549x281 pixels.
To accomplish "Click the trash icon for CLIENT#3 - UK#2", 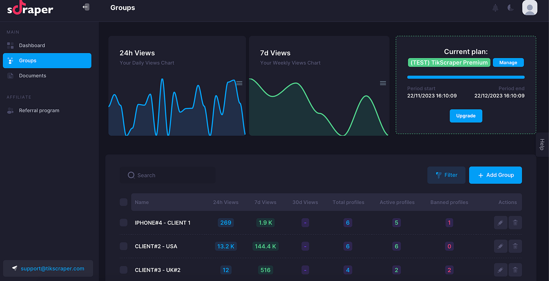I will point(515,270).
